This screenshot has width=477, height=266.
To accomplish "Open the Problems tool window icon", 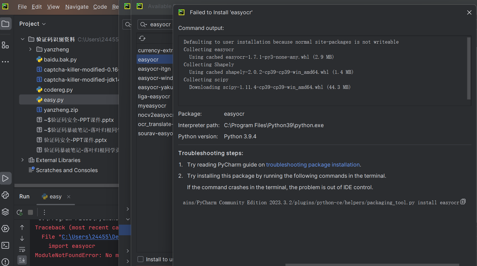I will [x=5, y=262].
